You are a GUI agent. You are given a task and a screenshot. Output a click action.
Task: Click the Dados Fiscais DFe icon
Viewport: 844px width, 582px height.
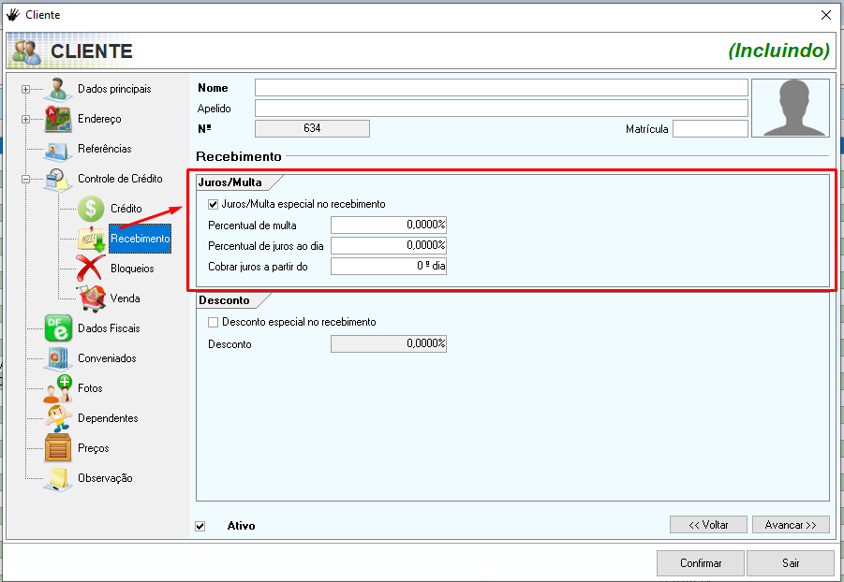coord(58,328)
